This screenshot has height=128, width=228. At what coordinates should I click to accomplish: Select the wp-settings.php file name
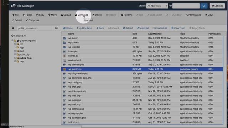tap(76, 109)
